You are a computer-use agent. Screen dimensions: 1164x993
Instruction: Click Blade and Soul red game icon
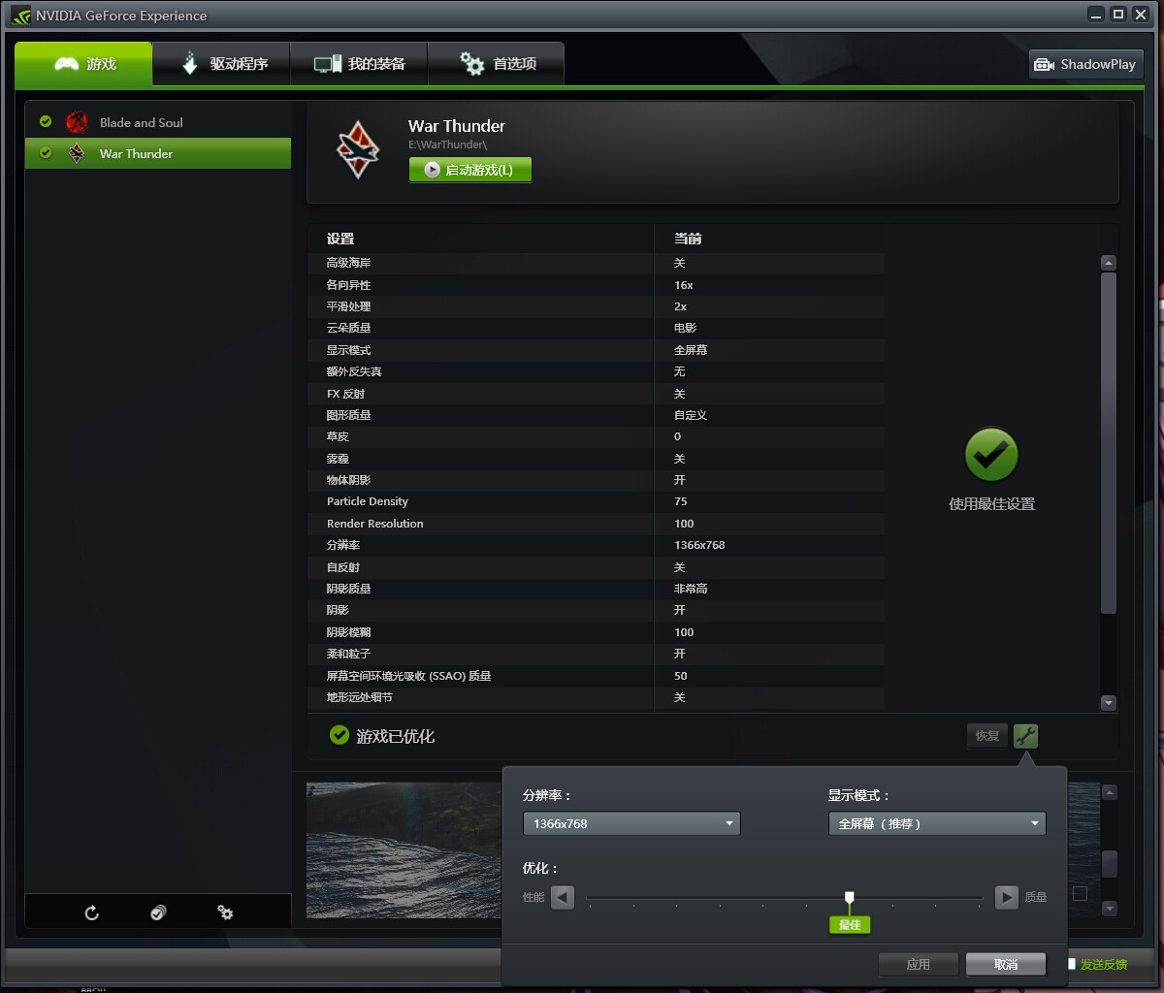click(x=77, y=122)
